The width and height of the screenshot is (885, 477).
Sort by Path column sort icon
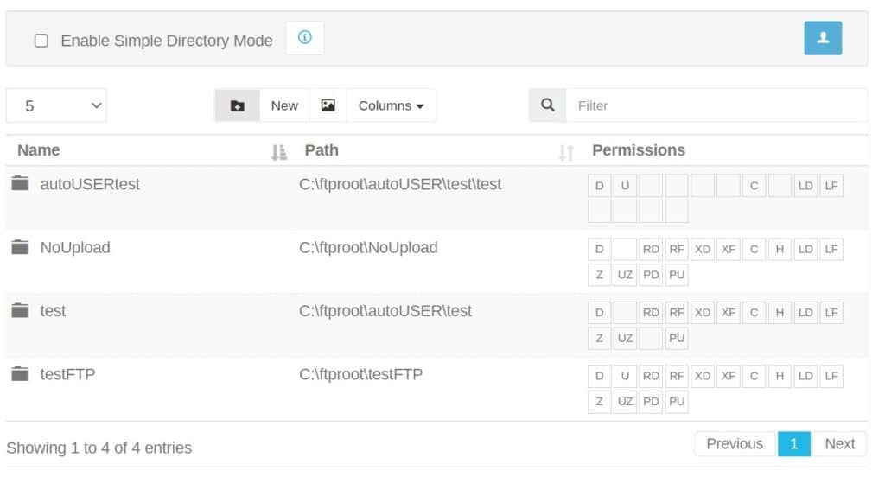[566, 152]
